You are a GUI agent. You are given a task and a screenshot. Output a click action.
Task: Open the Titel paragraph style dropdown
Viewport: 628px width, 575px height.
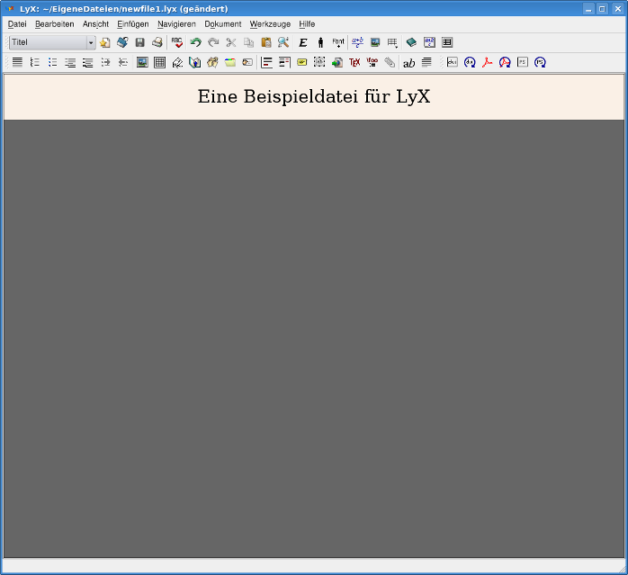point(52,42)
